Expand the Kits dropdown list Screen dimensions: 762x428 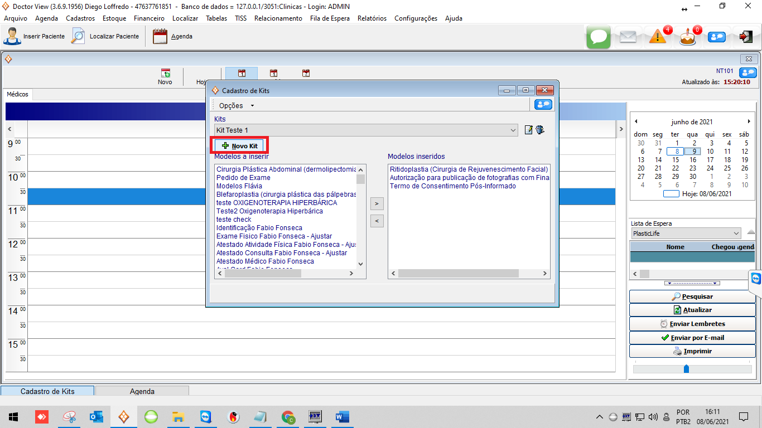point(513,130)
